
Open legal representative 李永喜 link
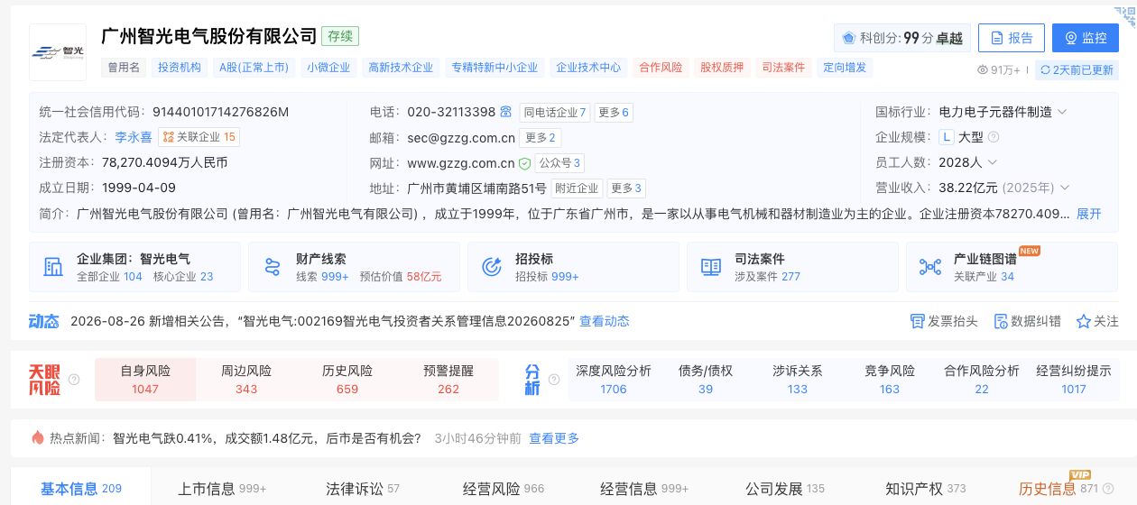(134, 137)
